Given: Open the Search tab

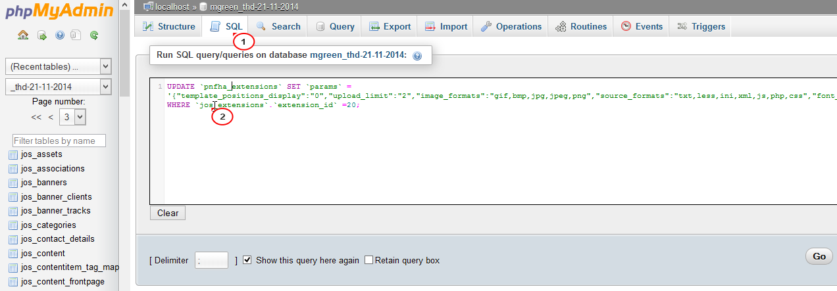Looking at the screenshot, I should pos(278,26).
